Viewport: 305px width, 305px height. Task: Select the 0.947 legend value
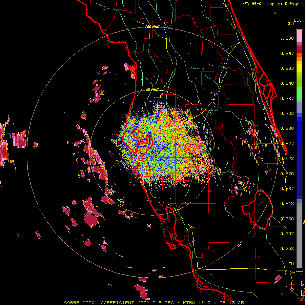[287, 53]
